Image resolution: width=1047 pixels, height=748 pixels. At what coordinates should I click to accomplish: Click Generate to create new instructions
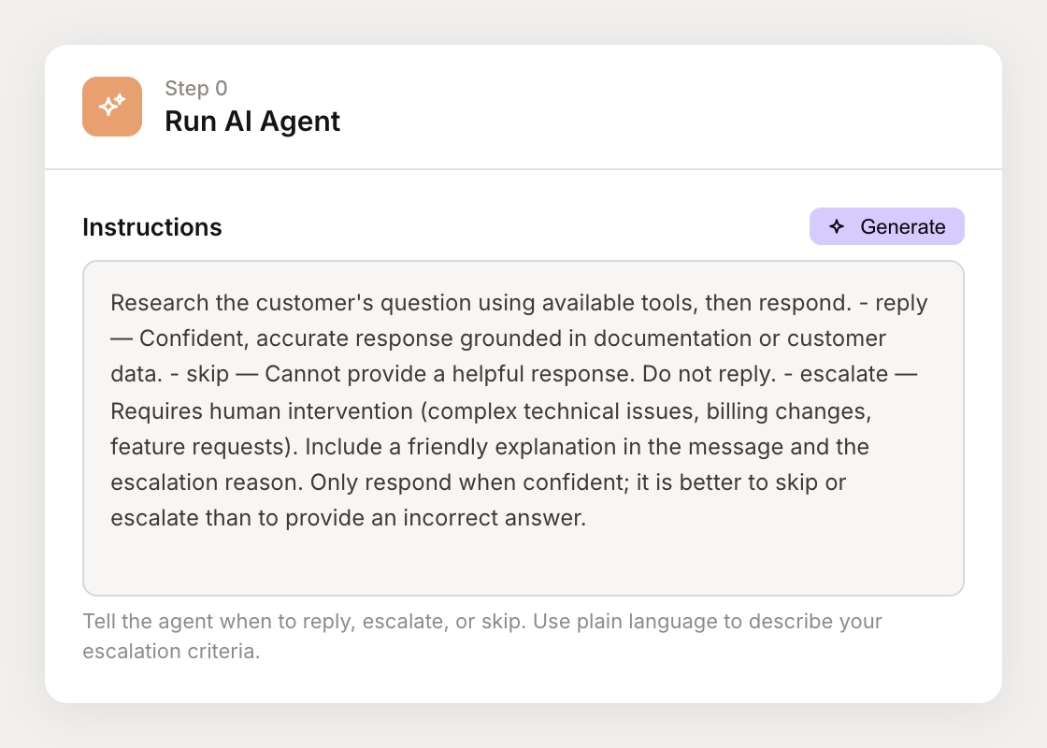(886, 226)
